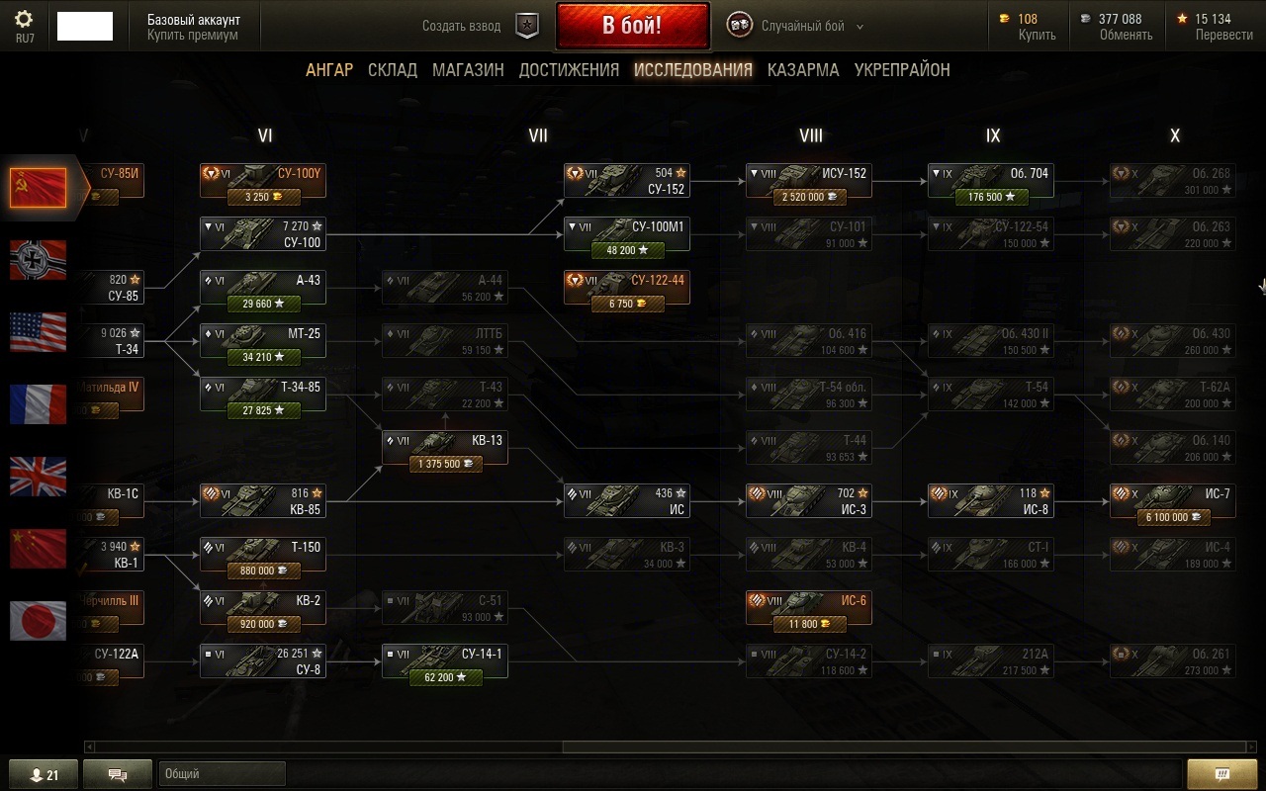Switch to the МАГАЗИН tab
The width and height of the screenshot is (1266, 791).
click(468, 70)
